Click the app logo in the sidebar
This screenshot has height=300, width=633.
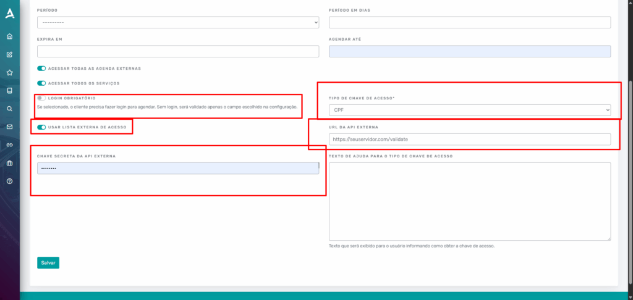pos(10,12)
